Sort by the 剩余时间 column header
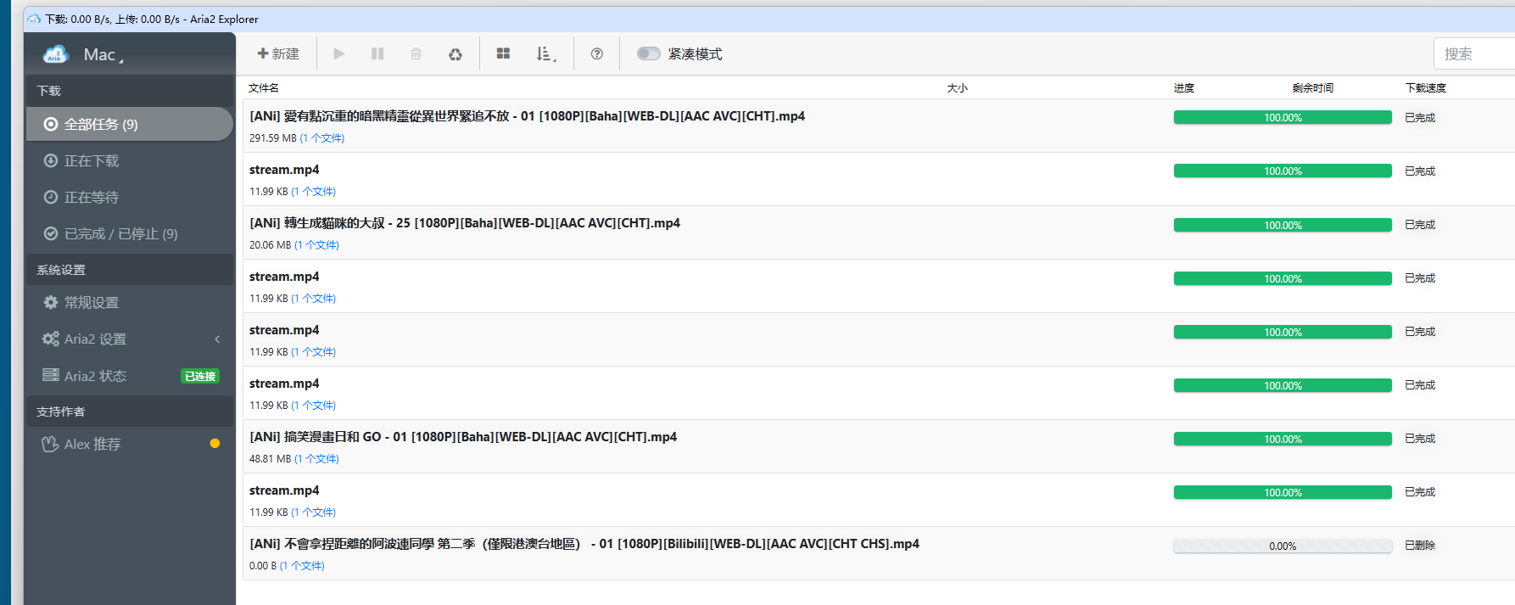Viewport: 1515px width, 605px height. [x=1313, y=87]
